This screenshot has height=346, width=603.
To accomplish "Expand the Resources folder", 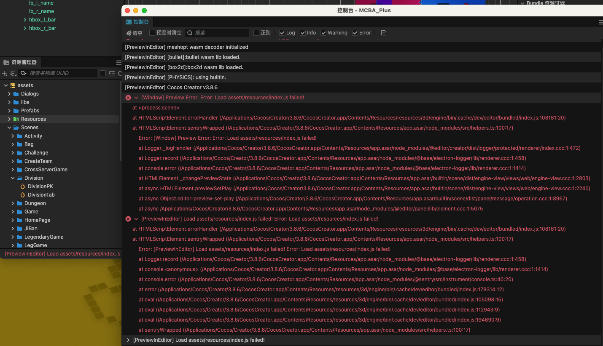I will pyautogui.click(x=9, y=119).
